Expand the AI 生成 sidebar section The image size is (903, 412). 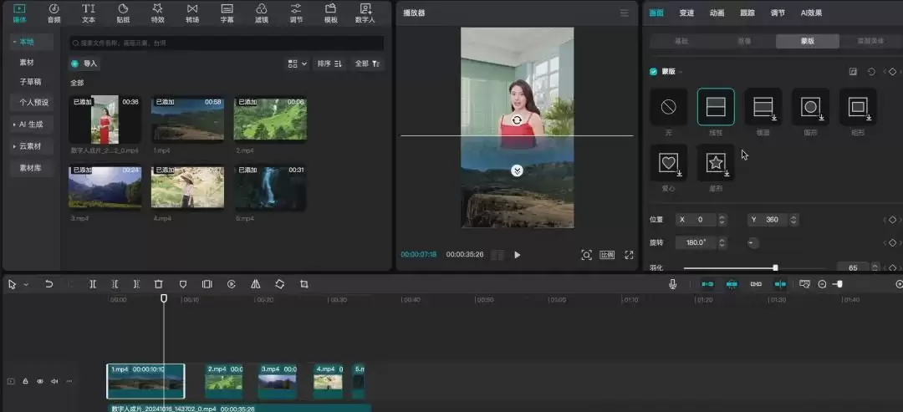(32, 125)
